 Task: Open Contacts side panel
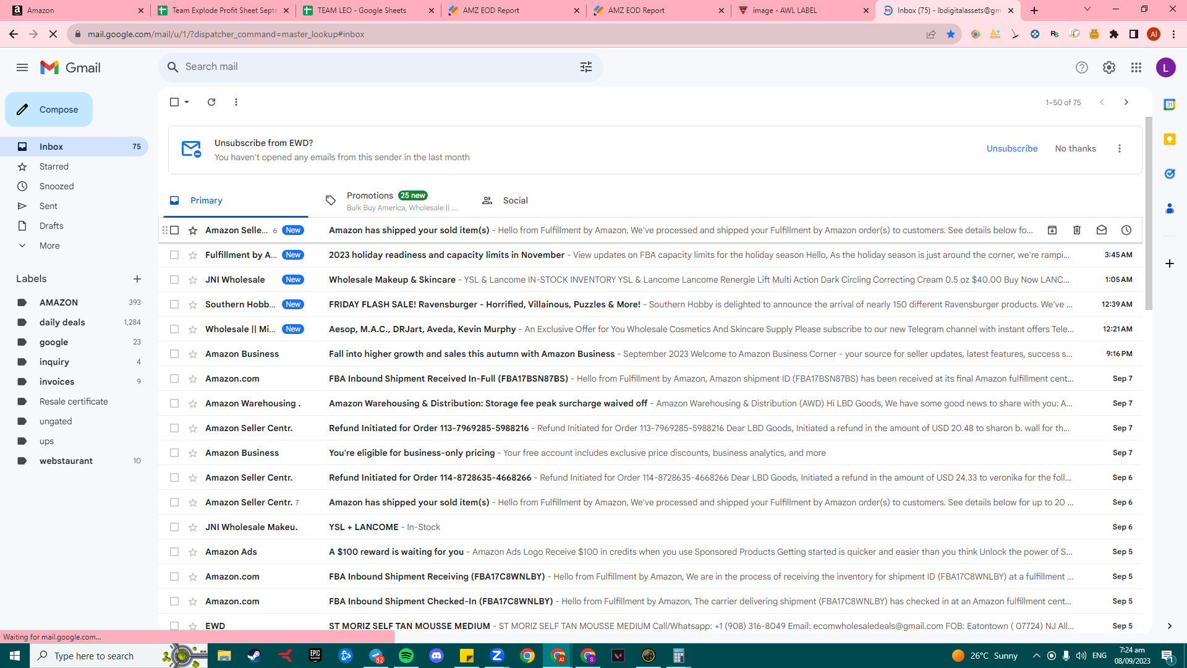[x=1169, y=208]
